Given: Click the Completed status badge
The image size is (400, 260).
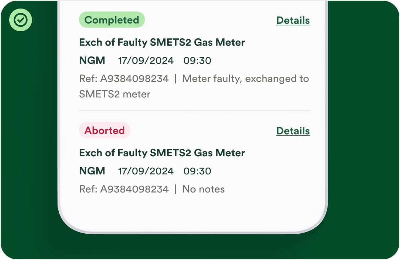Looking at the screenshot, I should tap(112, 20).
